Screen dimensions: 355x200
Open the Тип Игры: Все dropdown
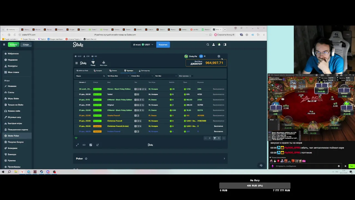(x=118, y=76)
